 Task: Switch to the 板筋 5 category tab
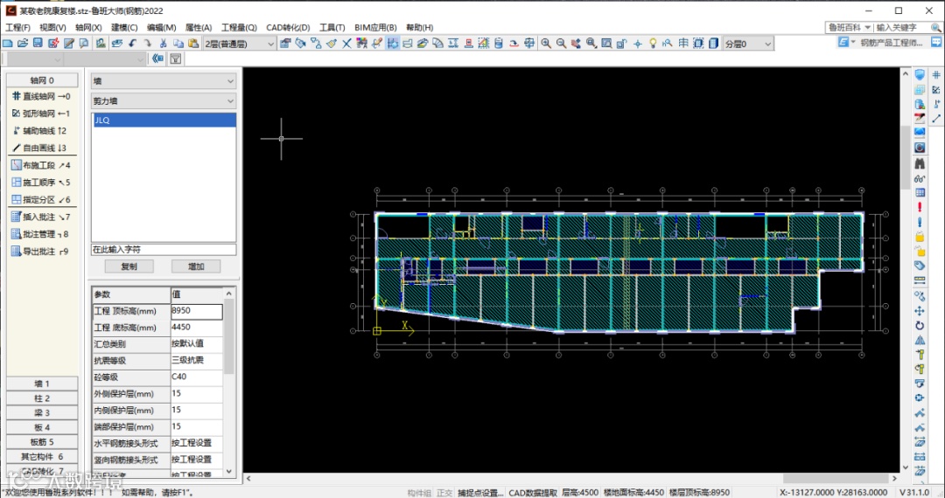(x=42, y=442)
